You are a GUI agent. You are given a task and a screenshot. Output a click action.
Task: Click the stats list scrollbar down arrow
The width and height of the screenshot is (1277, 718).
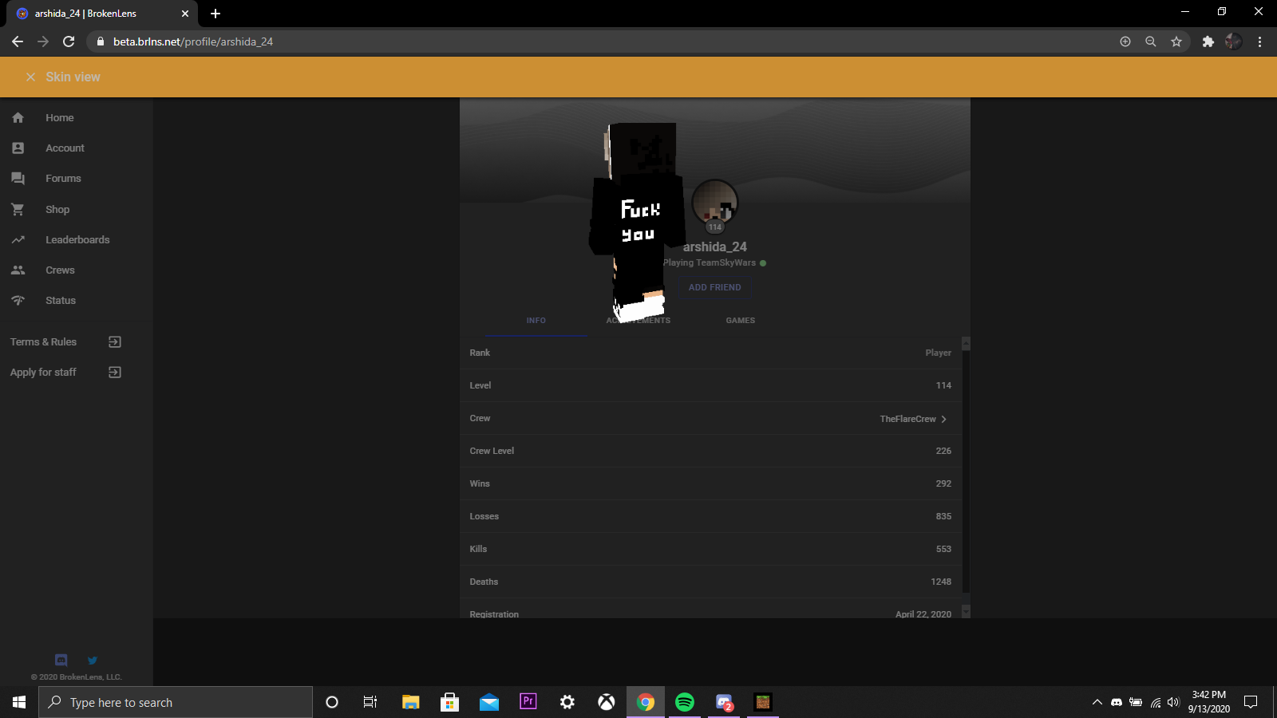[966, 611]
